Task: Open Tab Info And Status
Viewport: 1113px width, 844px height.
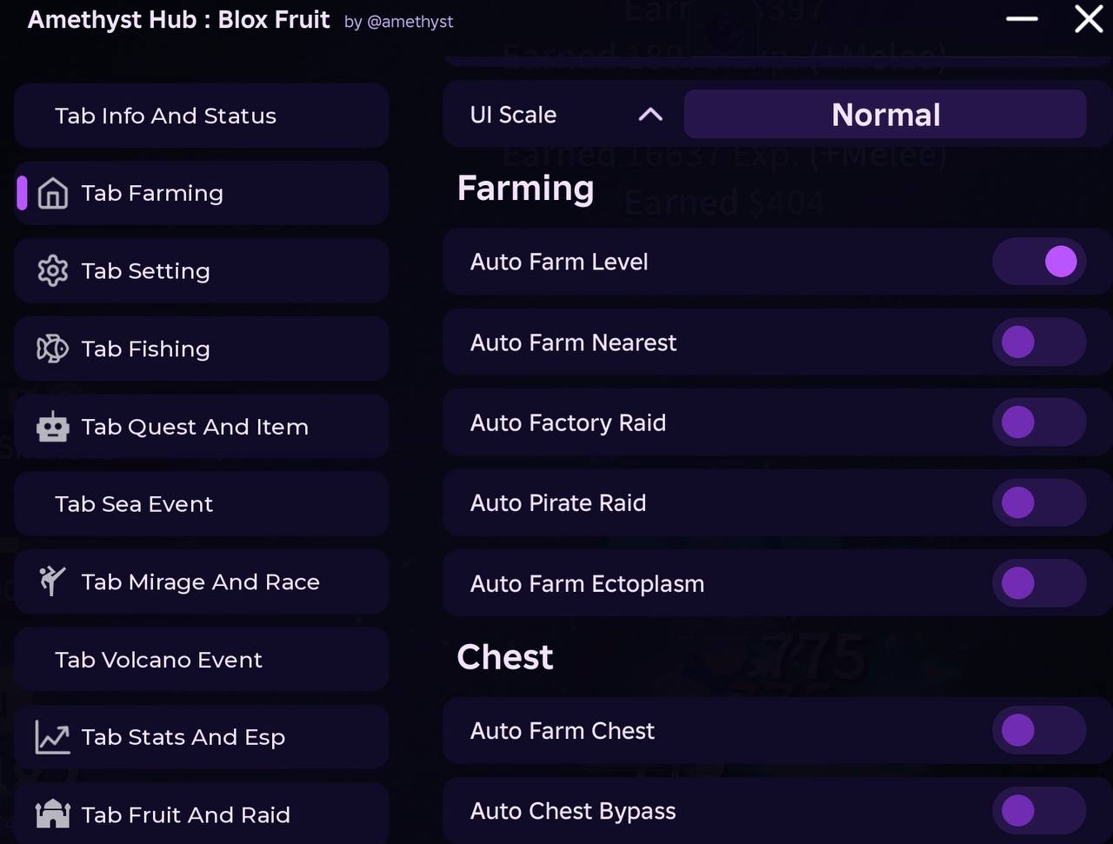Action: [x=201, y=116]
